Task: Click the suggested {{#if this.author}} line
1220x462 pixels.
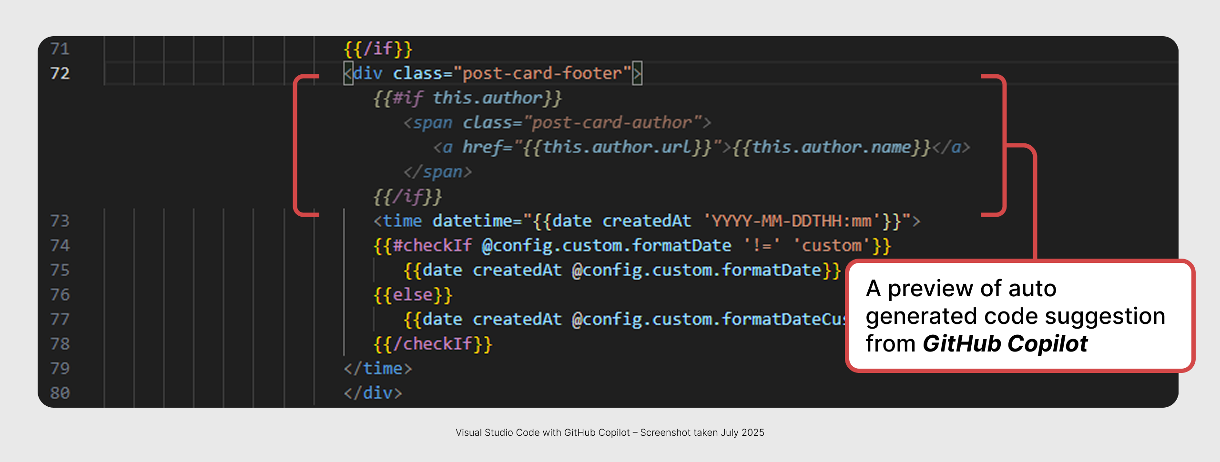Action: [468, 98]
